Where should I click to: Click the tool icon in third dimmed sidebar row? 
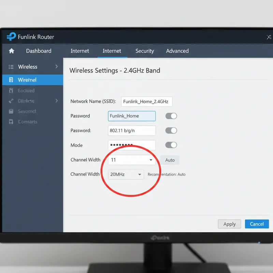click(11, 101)
